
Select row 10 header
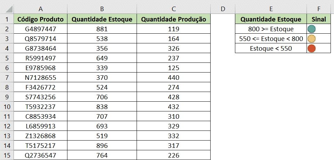pos(7,107)
